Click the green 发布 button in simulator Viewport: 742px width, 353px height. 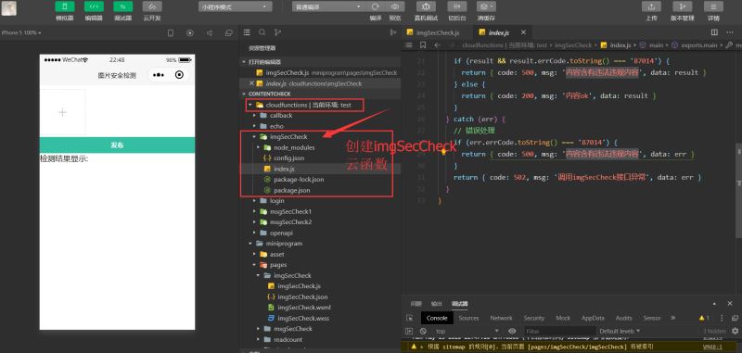[x=117, y=145]
